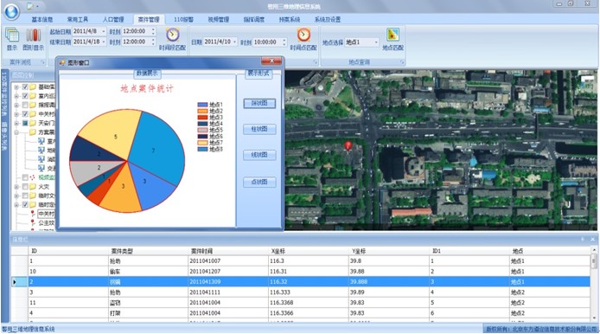This screenshot has height=334, width=600.
Task: Toggle the 室内巡 tree node checkbox
Action: tap(25, 96)
